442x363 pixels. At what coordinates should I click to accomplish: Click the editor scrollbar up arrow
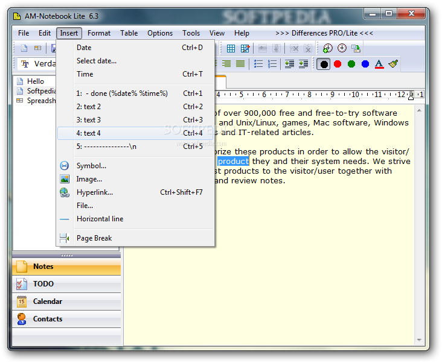pyautogui.click(x=419, y=110)
